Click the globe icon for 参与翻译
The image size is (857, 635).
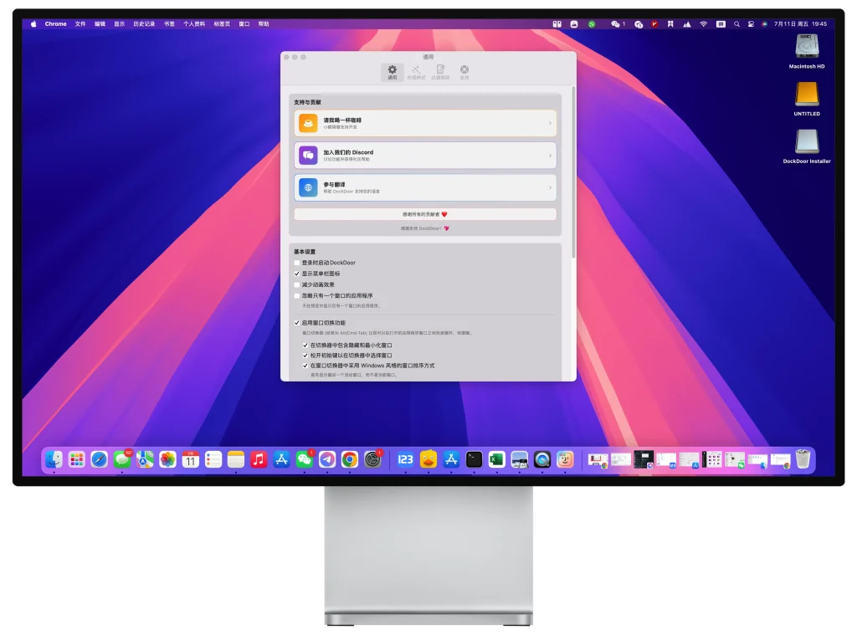click(x=306, y=187)
